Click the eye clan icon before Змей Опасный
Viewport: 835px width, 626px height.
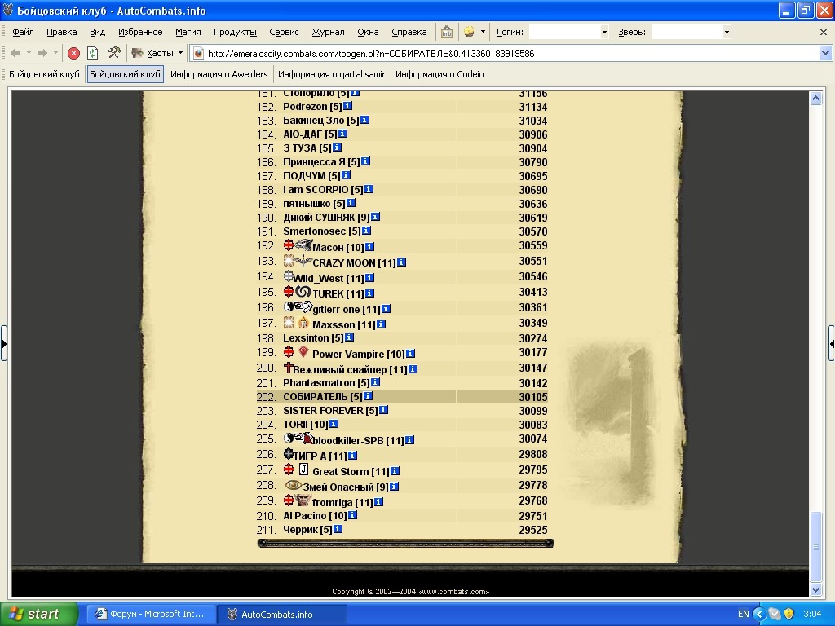(x=293, y=485)
